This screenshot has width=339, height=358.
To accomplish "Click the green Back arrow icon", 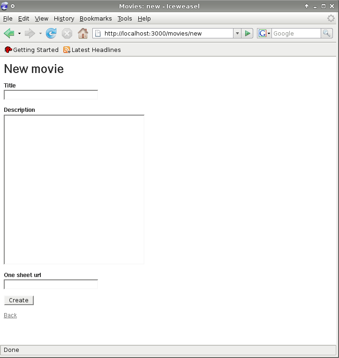I will tap(9, 34).
